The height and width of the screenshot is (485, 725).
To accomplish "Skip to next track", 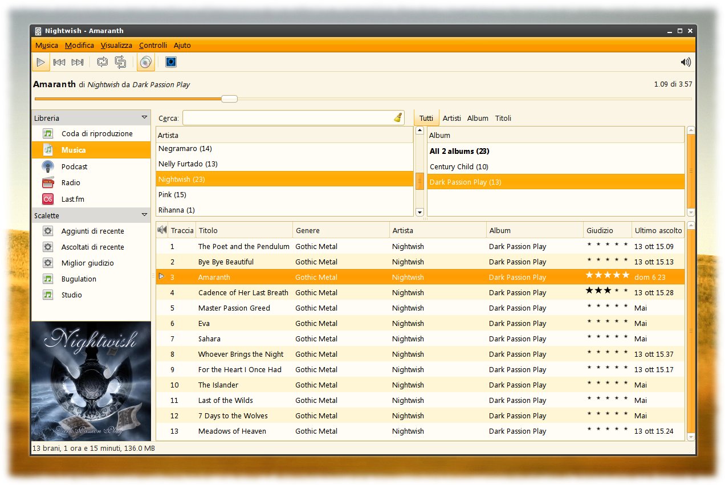I will [x=78, y=62].
